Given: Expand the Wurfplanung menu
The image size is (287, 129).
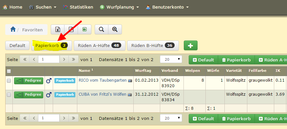Looking at the screenshot, I should coord(119,7).
